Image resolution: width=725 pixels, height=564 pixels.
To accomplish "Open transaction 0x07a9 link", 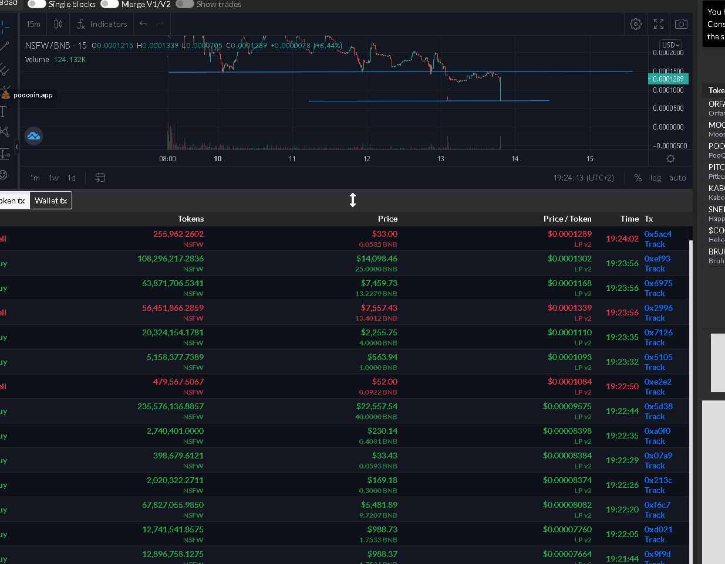I will (658, 456).
